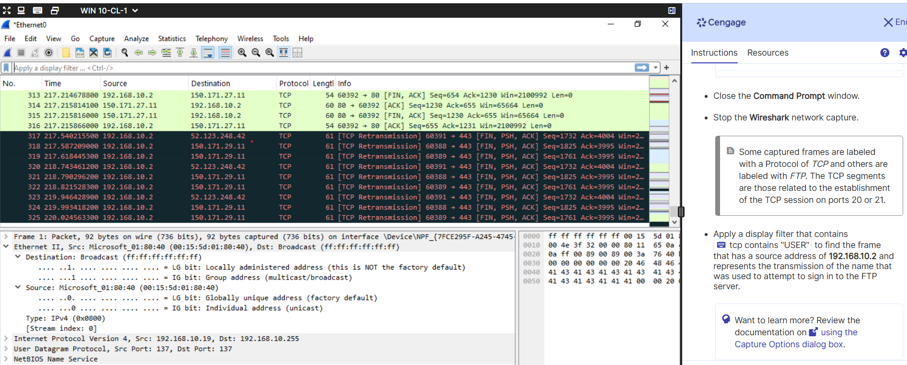This screenshot has height=365, width=907.
Task: Save the capture file
Action: click(80, 53)
